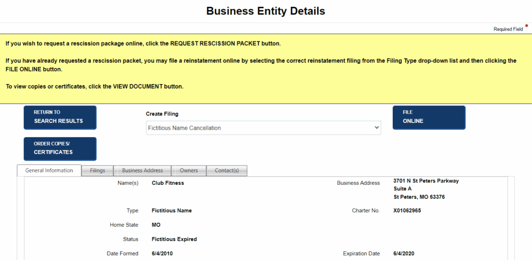Open the Business Address tab
Screen dimensions: 532x260
pyautogui.click(x=142, y=170)
